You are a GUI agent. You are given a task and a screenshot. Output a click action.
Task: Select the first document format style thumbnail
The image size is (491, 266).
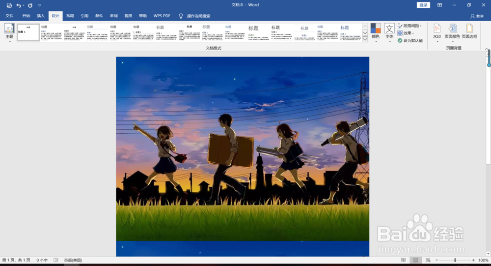(x=28, y=32)
